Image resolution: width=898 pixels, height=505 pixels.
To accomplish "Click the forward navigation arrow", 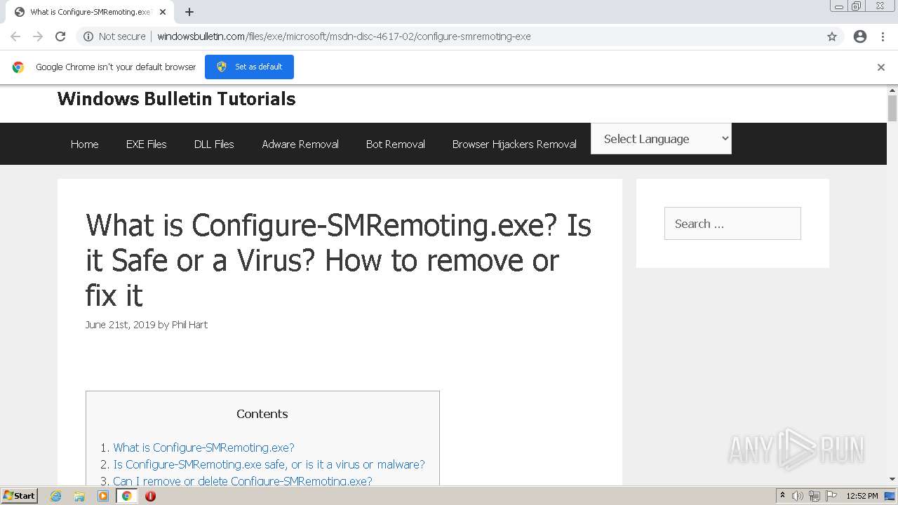I will 38,36.
